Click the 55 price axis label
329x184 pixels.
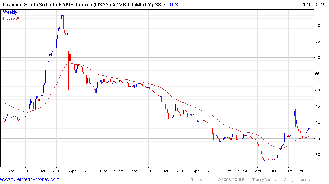click(317, 74)
